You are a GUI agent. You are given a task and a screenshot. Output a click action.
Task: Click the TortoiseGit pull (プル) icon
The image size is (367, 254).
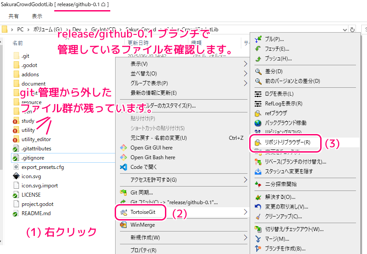258,39
